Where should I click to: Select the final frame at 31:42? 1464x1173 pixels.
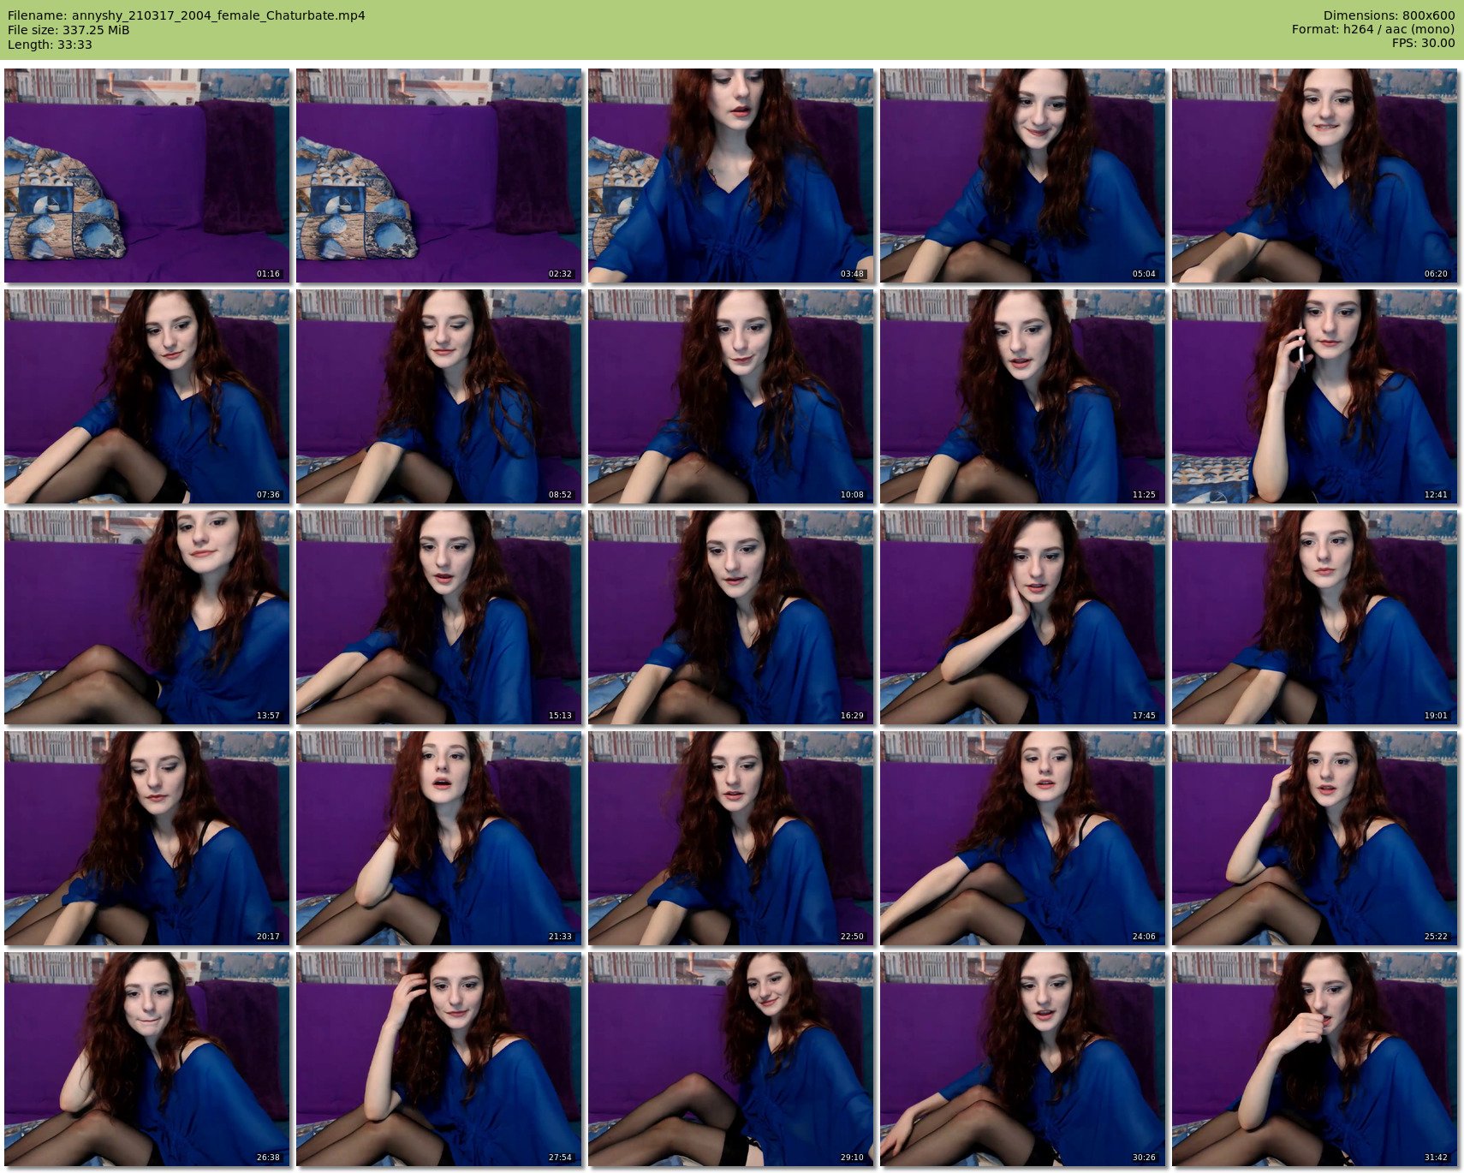(1315, 1059)
